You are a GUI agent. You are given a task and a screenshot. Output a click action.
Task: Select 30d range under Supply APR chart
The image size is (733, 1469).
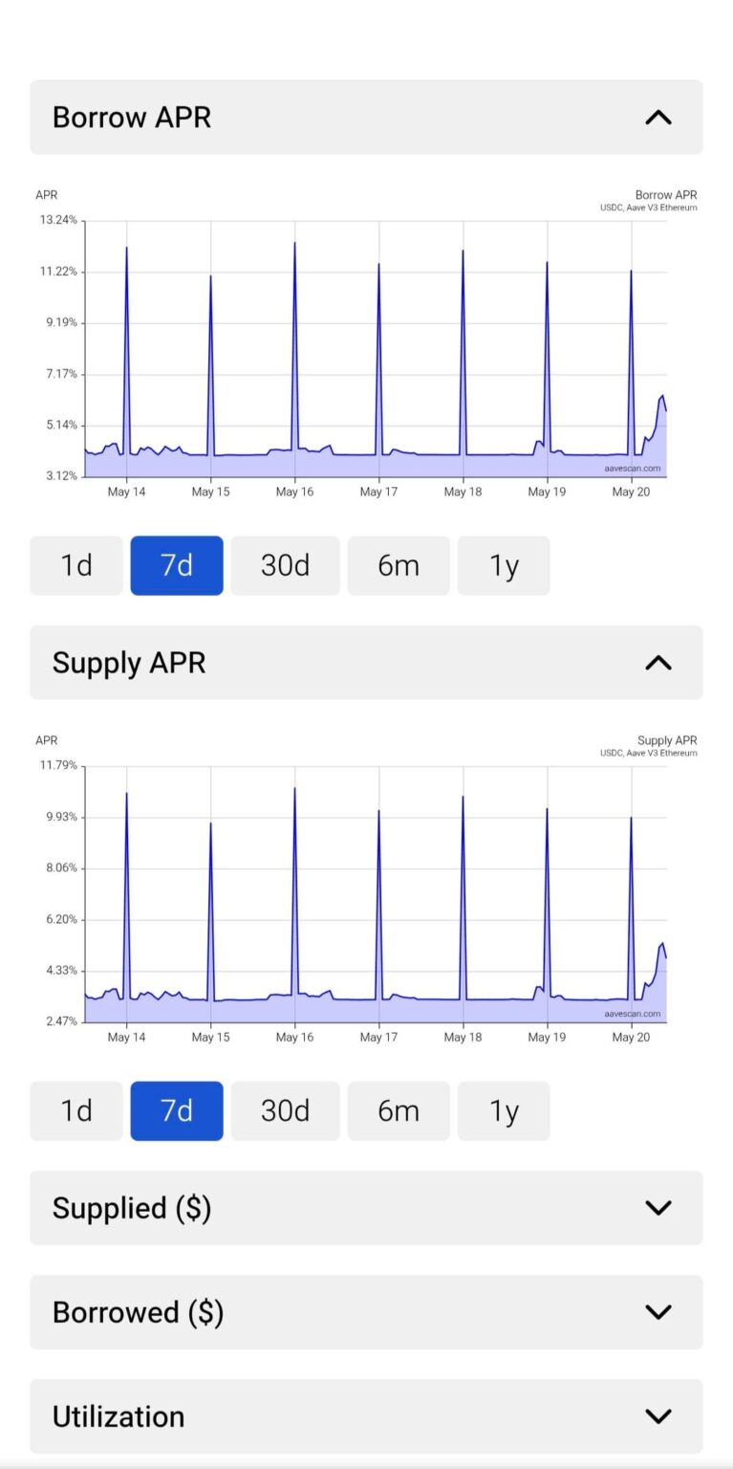pyautogui.click(x=285, y=1110)
